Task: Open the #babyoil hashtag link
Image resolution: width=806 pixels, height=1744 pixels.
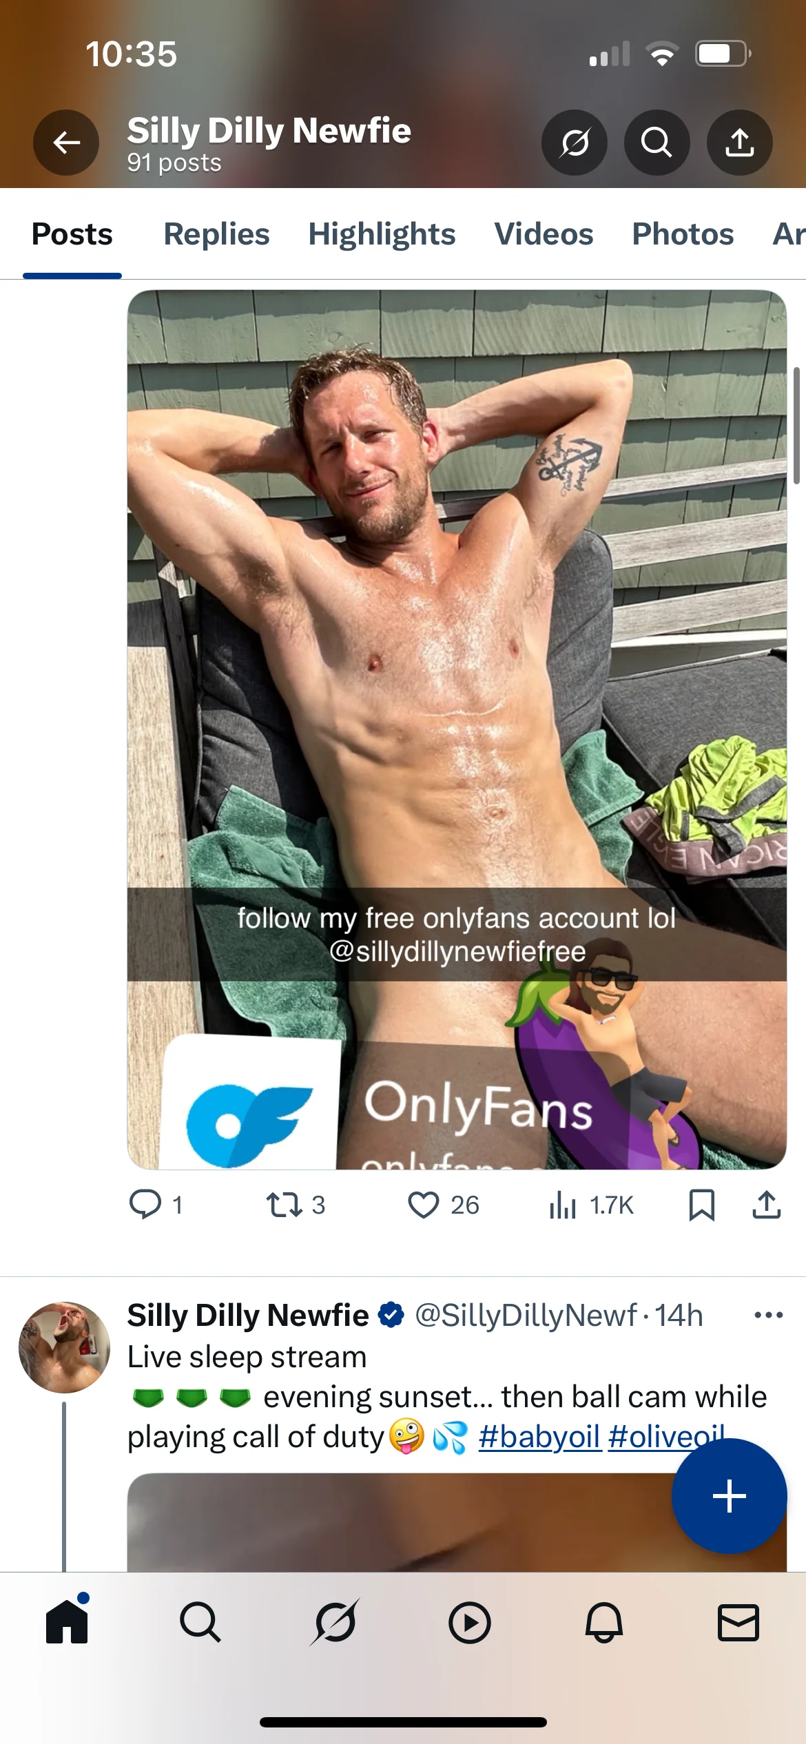Action: 539,1437
